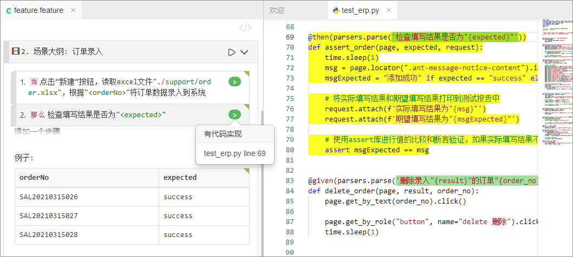Image resolution: width=573 pixels, height=257 pixels.
Task: Click green arrow badge on step 2
Action: [235, 115]
